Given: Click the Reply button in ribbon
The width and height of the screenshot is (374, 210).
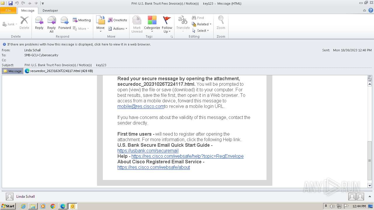Looking at the screenshot, I should pos(39,23).
